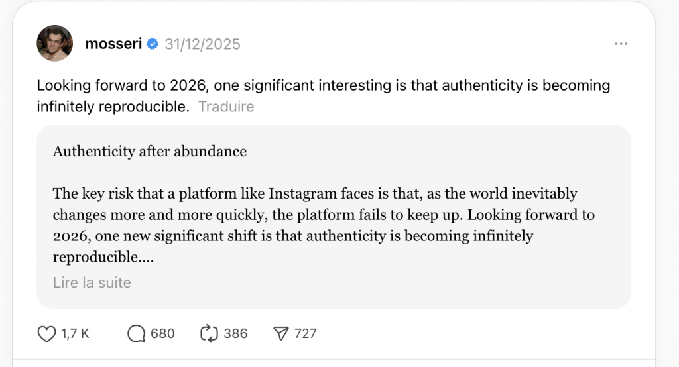Viewport: 679px width, 367px height.
Task: Click the blue verified badge
Action: point(153,44)
